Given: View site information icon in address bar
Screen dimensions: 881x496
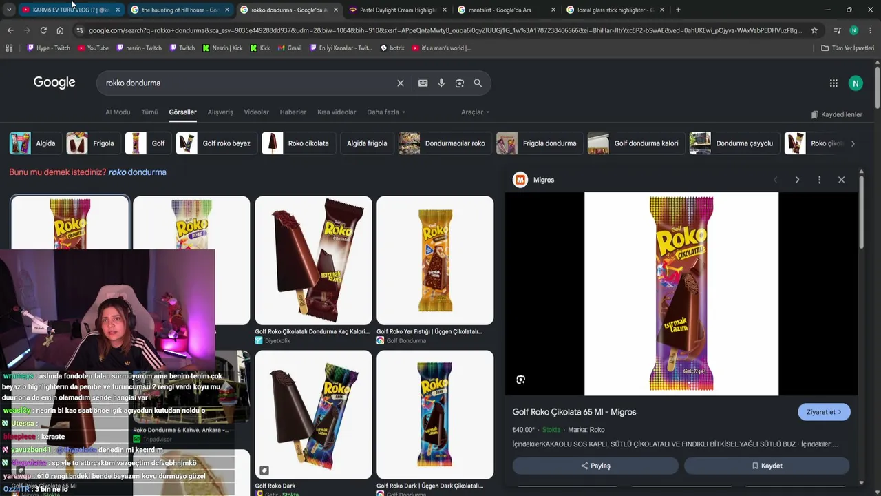Looking at the screenshot, I should click(80, 30).
